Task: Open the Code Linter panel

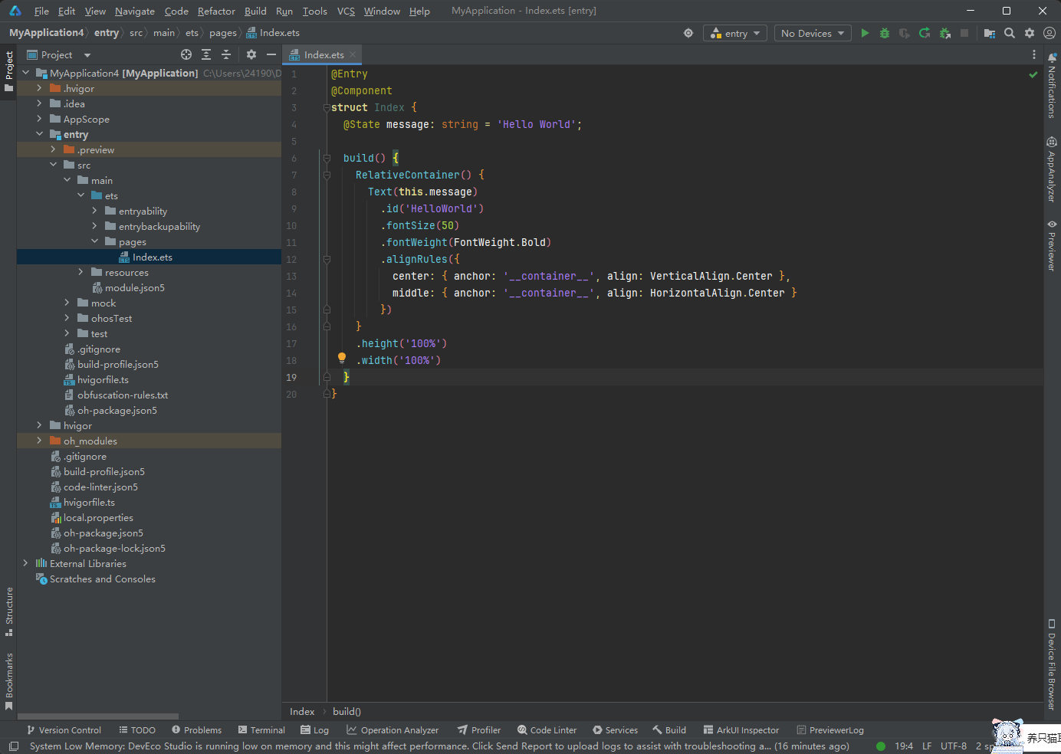Action: click(x=547, y=730)
